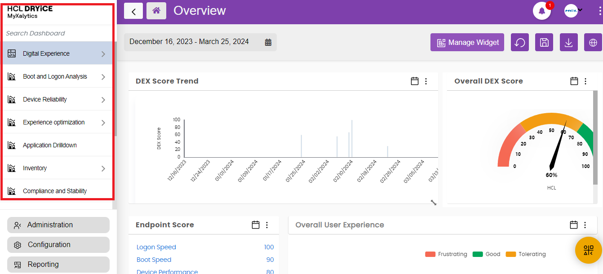This screenshot has height=274, width=603.
Task: Click the globe icon button
Action: (x=593, y=43)
